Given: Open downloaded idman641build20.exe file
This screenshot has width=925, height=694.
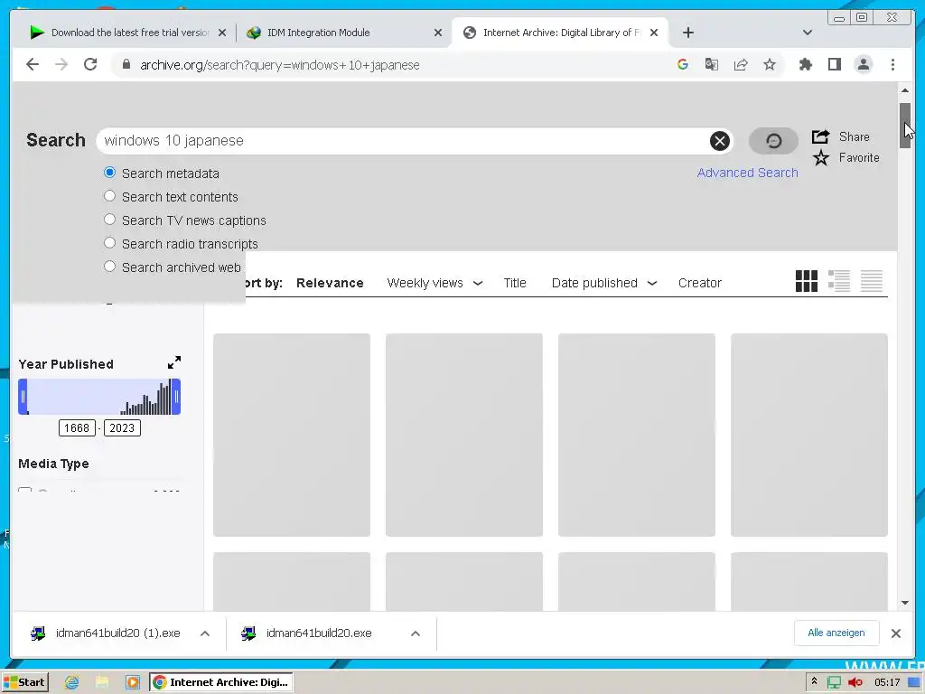Looking at the screenshot, I should (319, 633).
